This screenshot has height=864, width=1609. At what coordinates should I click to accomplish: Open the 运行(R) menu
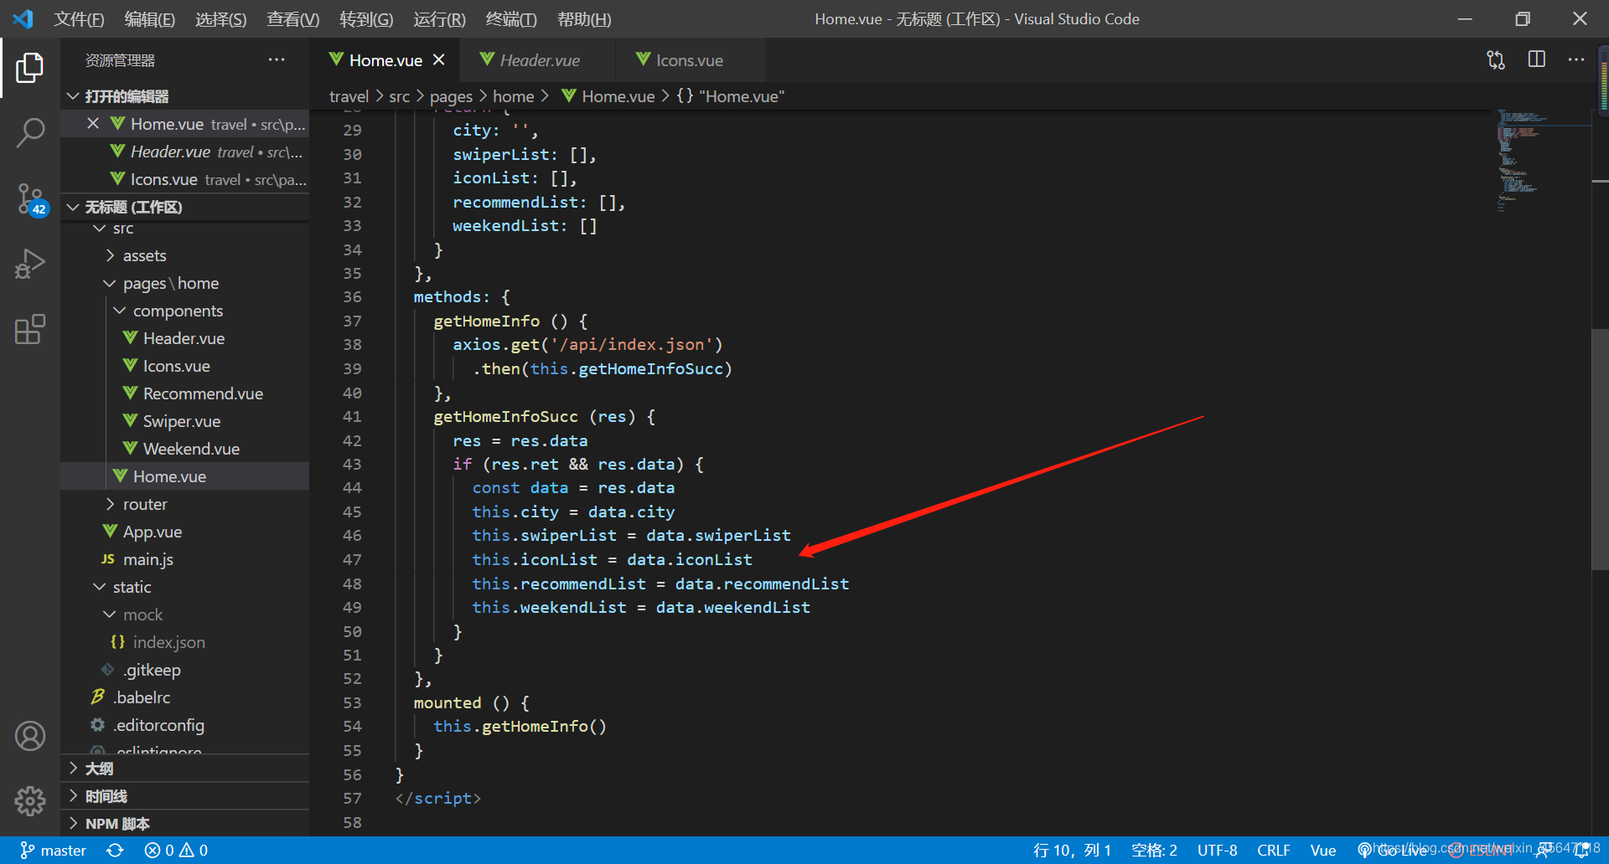(439, 19)
